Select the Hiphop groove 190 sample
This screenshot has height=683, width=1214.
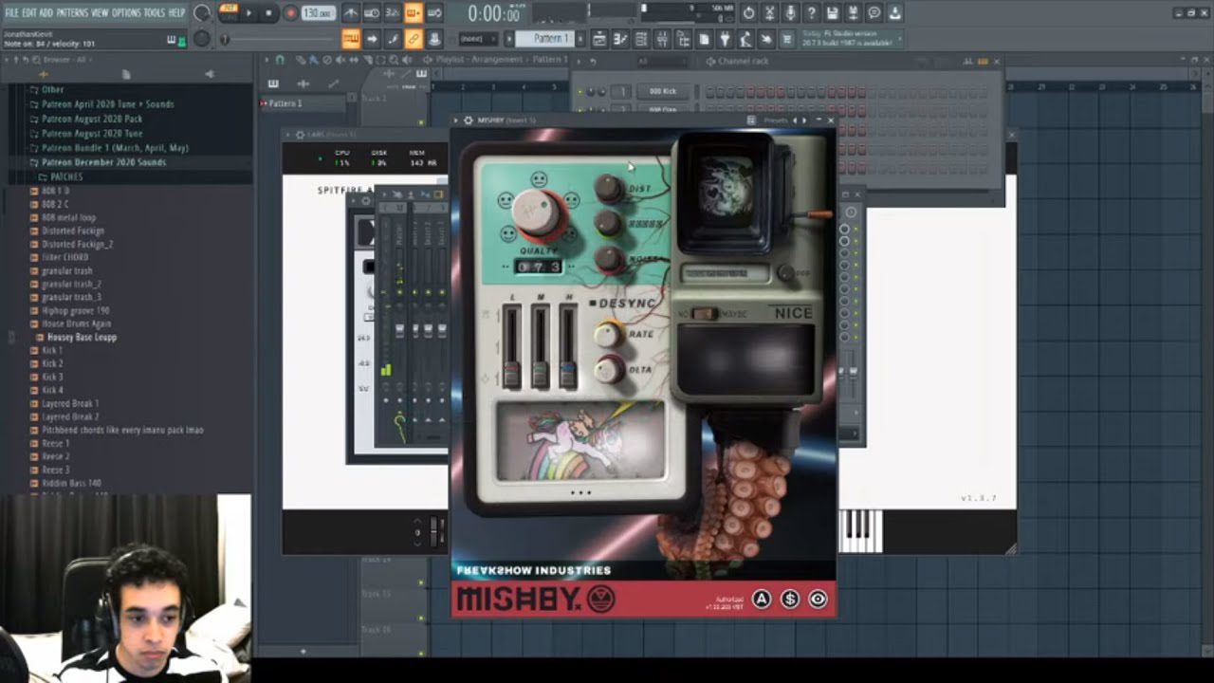point(75,310)
